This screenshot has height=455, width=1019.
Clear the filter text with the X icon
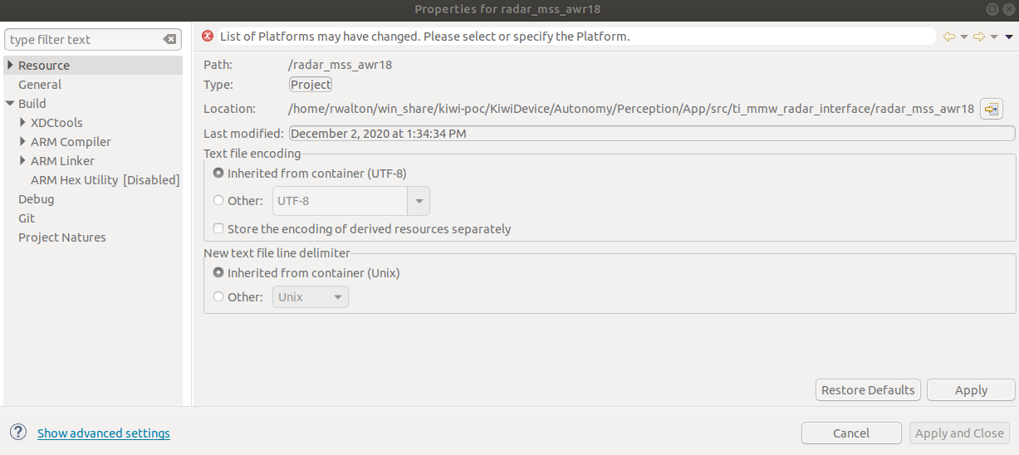pyautogui.click(x=169, y=39)
